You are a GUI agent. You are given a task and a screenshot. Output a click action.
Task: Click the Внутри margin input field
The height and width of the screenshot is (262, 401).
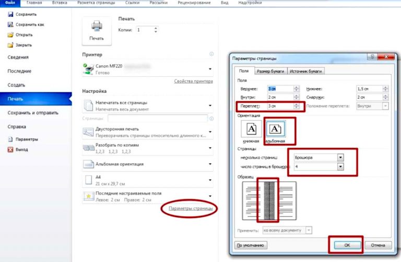pyautogui.click(x=280, y=97)
